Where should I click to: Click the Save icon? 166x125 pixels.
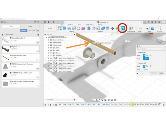tap(54, 22)
